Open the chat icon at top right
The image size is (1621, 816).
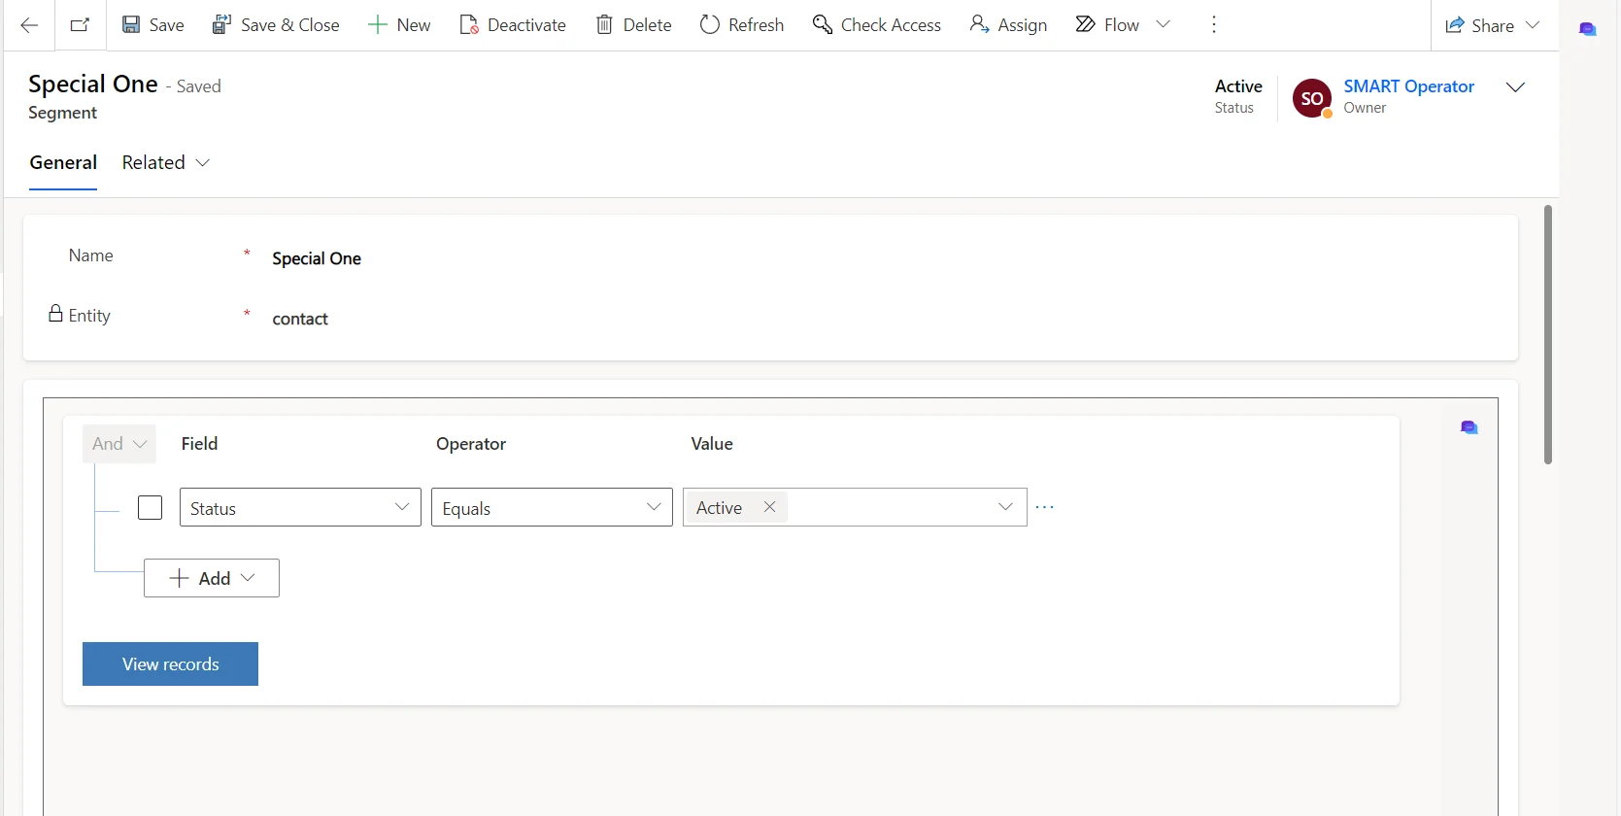coord(1587,29)
